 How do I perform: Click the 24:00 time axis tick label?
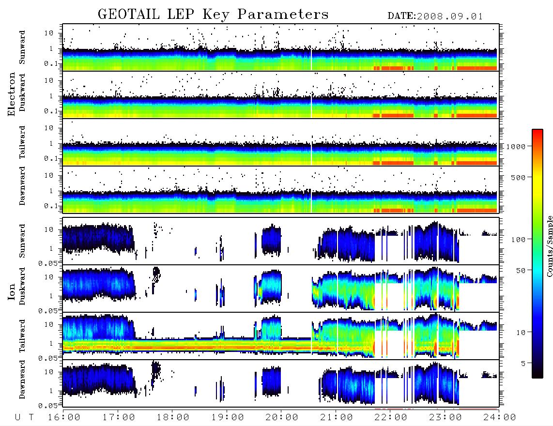click(500, 417)
